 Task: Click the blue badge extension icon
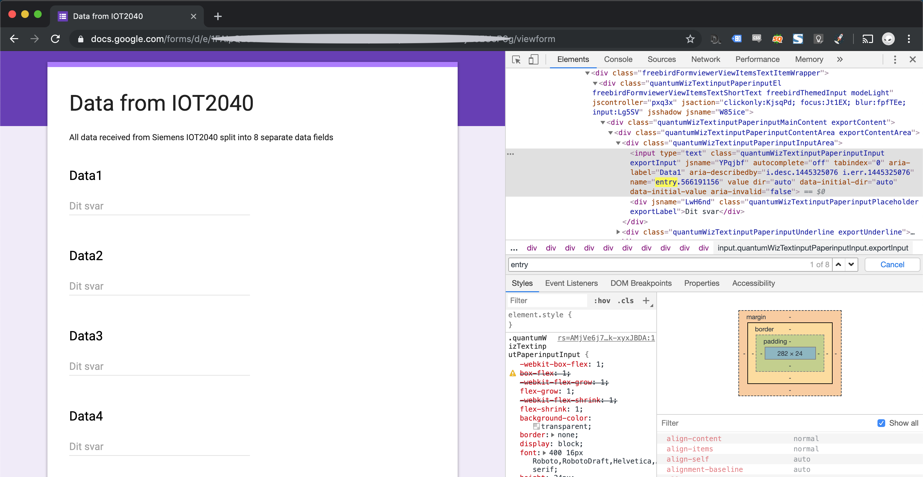click(x=736, y=38)
